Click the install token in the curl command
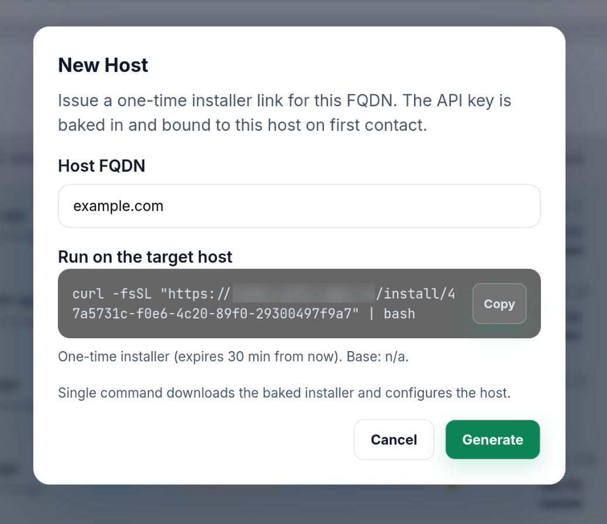Screen dimensions: 607x524 click(x=234, y=314)
